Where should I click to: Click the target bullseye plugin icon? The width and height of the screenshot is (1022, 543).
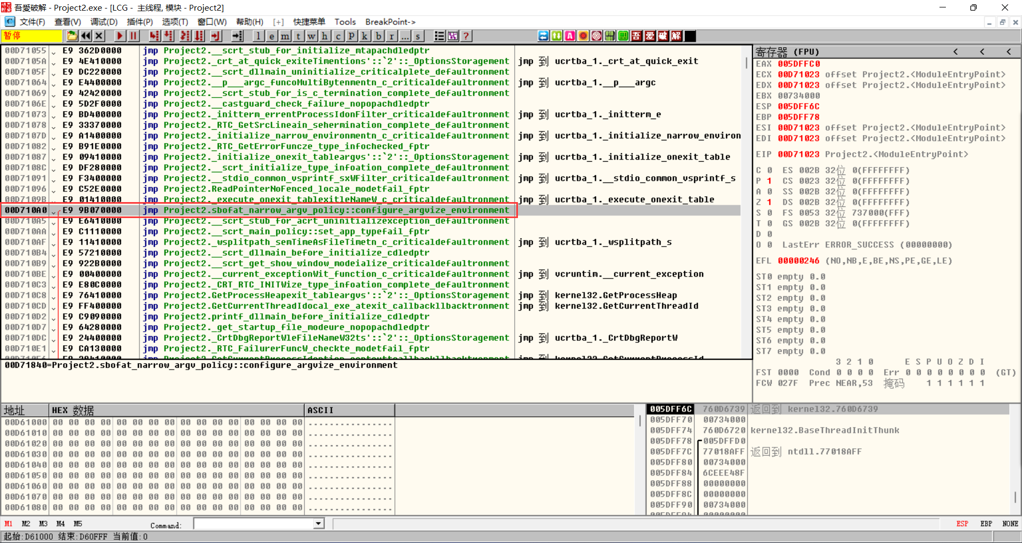tap(597, 36)
